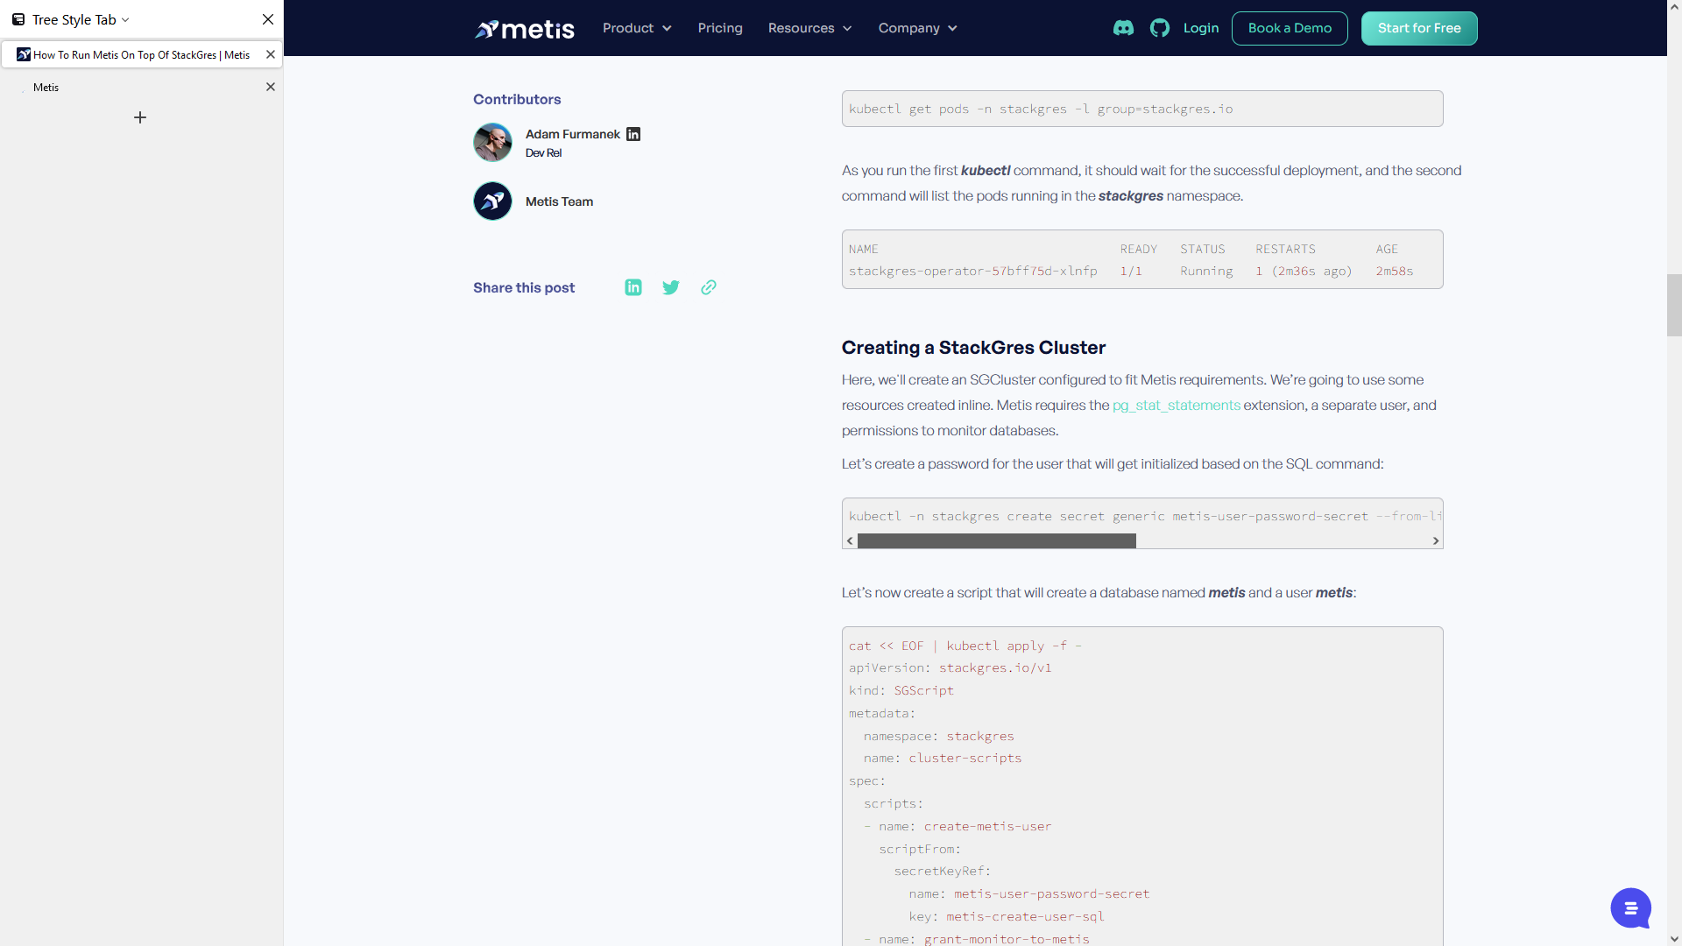This screenshot has width=1682, height=946.
Task: Expand the Product dropdown menu
Action: point(637,28)
